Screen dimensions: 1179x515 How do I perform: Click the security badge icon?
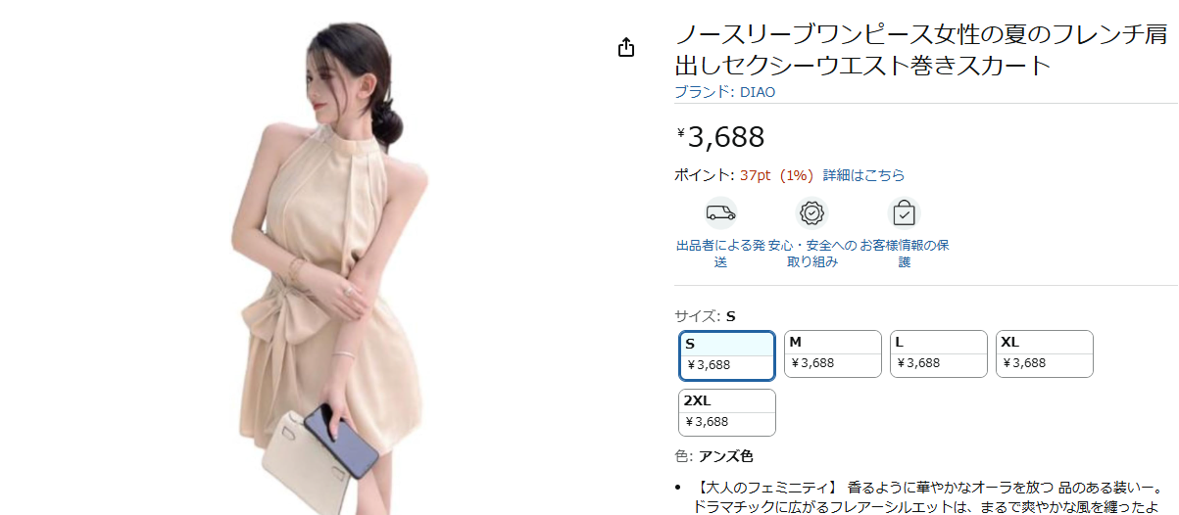click(812, 212)
